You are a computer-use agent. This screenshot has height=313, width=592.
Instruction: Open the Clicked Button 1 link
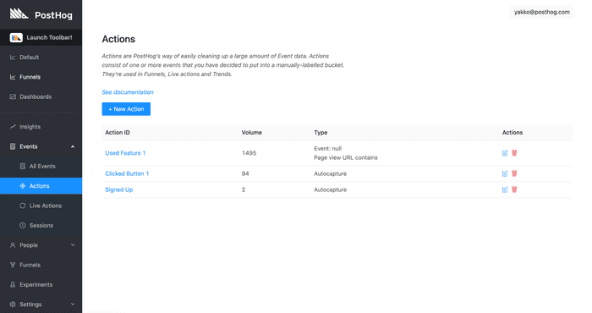coord(127,173)
